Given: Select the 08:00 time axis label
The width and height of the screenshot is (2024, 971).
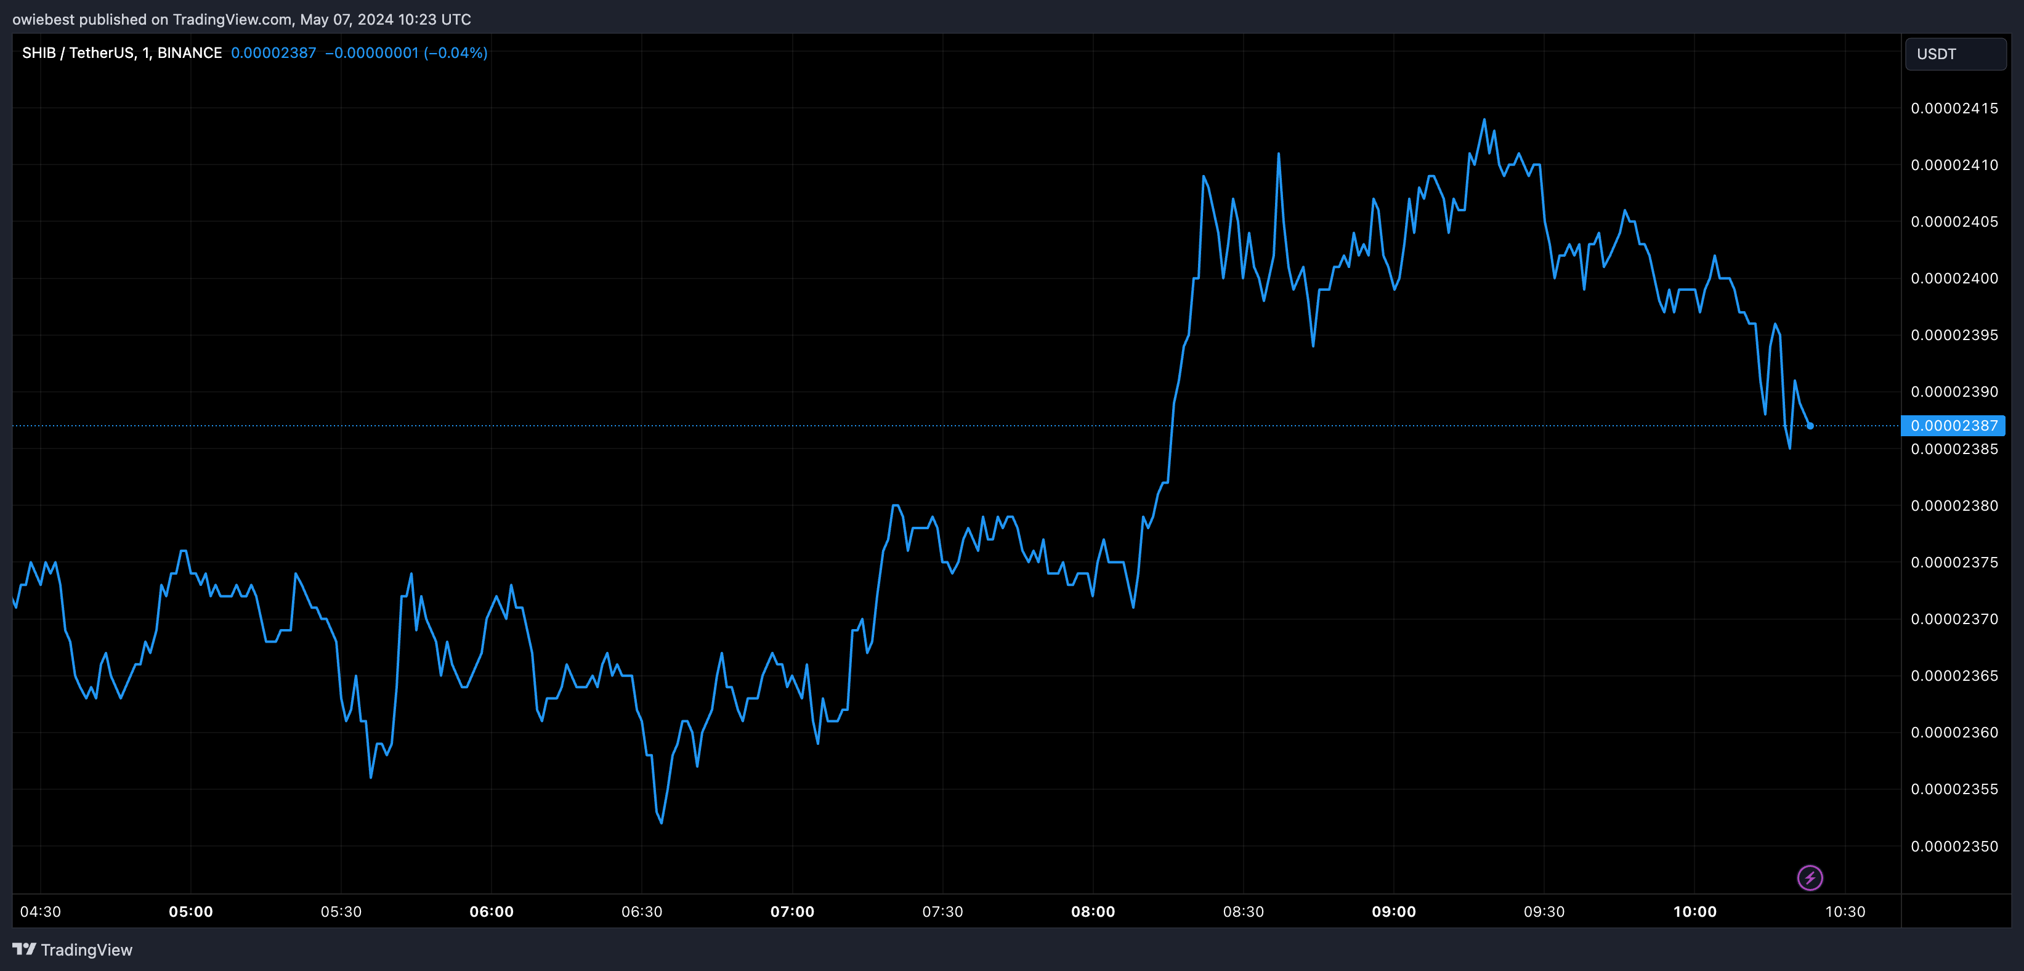Looking at the screenshot, I should click(x=1093, y=912).
